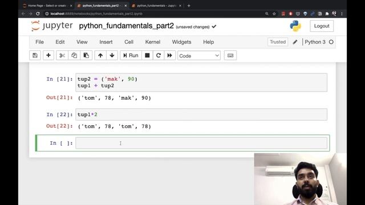Click the Python 3 kernel name

315,42
